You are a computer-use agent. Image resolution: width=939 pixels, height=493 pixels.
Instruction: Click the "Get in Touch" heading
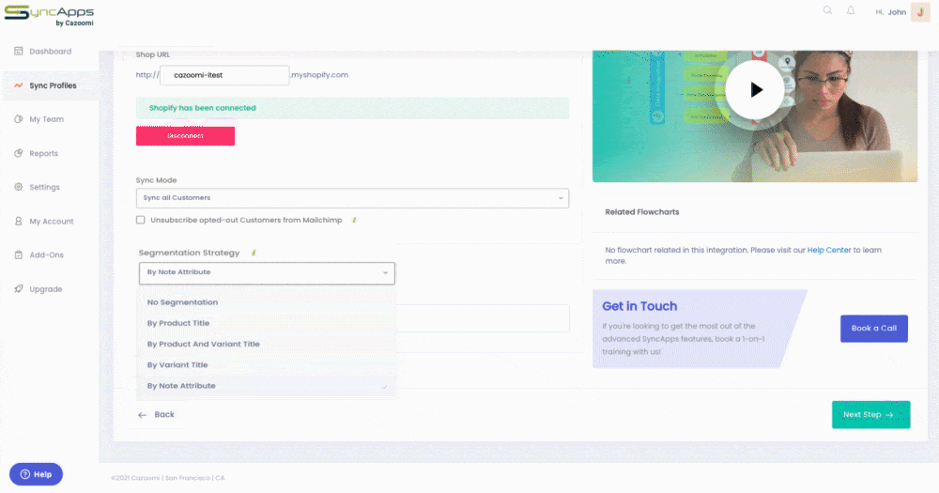tap(639, 306)
